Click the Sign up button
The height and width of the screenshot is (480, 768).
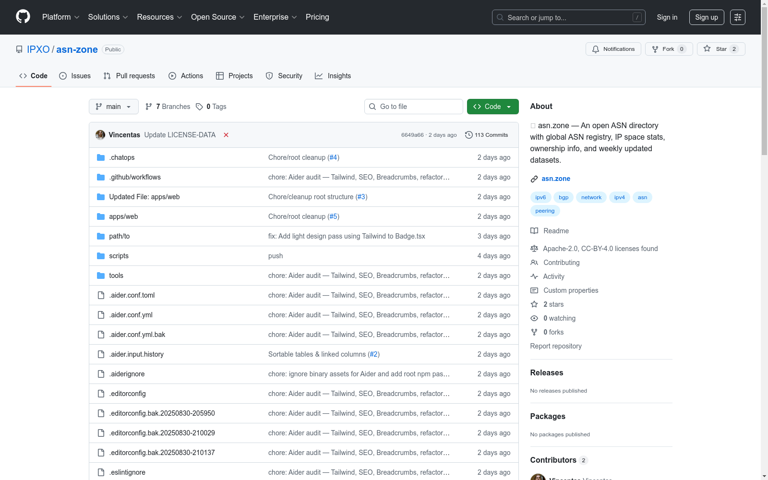point(707,17)
